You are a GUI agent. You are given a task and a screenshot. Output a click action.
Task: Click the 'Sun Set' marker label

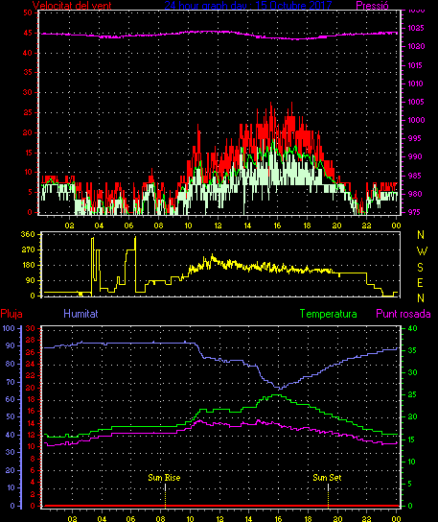pyautogui.click(x=327, y=478)
